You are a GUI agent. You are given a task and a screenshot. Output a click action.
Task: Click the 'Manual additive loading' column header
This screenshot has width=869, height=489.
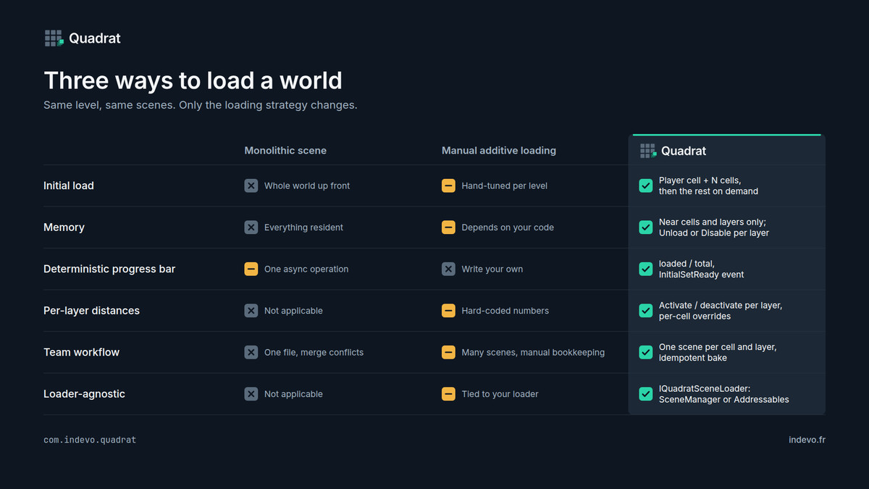(x=499, y=151)
